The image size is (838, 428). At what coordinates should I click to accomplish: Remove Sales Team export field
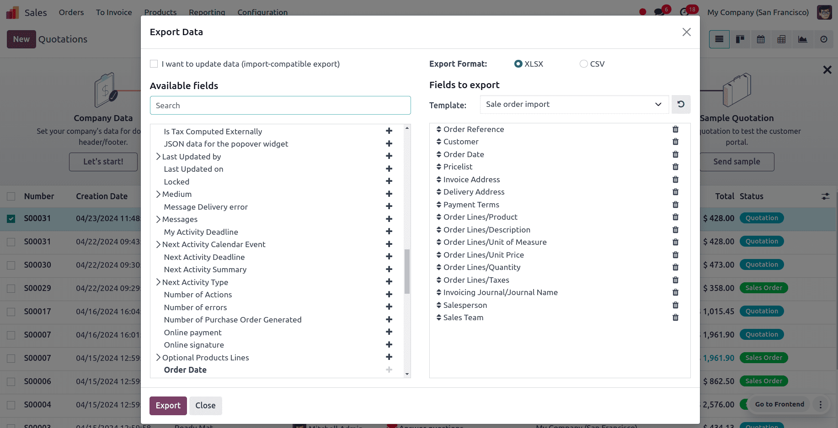pyautogui.click(x=675, y=317)
